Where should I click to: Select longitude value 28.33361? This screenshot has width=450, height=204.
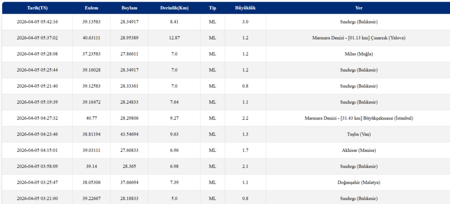(129, 86)
